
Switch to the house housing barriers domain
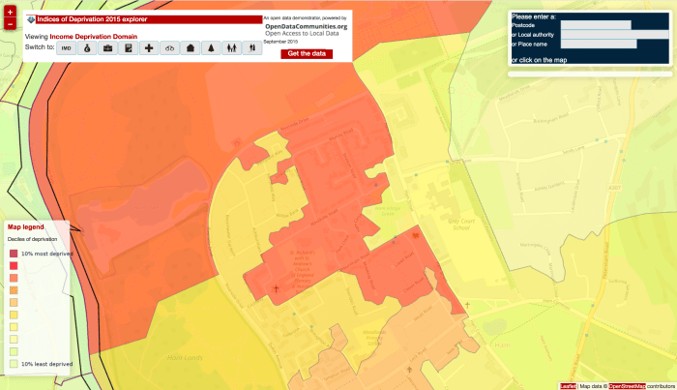(191, 47)
